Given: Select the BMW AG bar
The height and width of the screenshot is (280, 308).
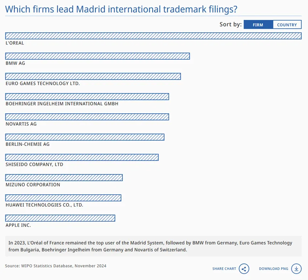Looking at the screenshot, I should (x=98, y=56).
